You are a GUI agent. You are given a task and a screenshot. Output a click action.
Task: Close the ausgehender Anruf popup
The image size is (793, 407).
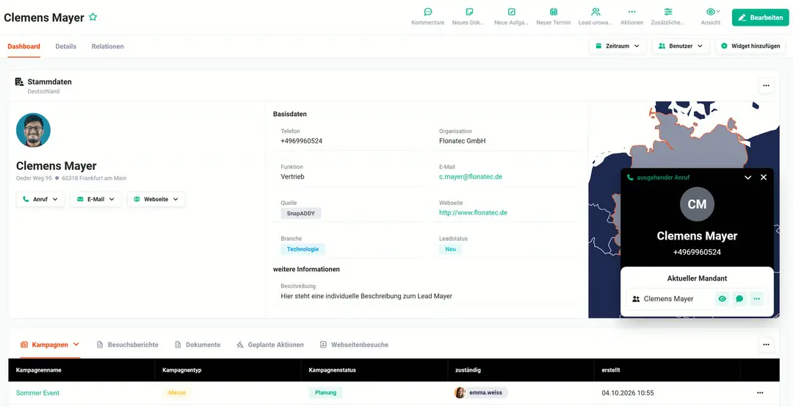pyautogui.click(x=764, y=177)
